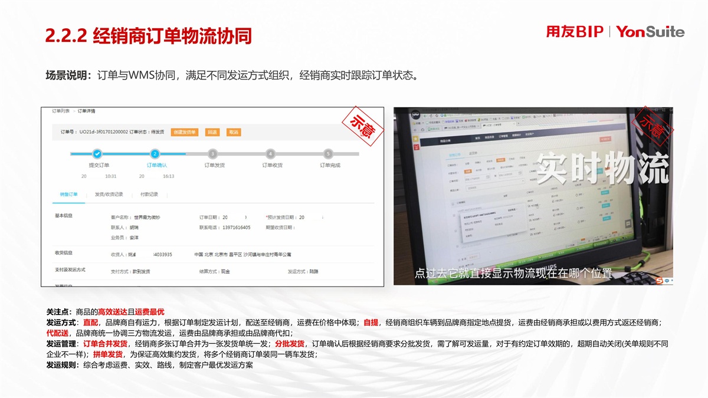Open the 付款记录 tab
This screenshot has height=398, width=708.
[149, 194]
